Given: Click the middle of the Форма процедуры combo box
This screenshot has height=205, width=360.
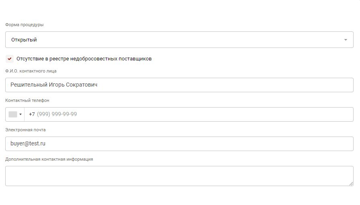Looking at the screenshot, I should 179,40.
